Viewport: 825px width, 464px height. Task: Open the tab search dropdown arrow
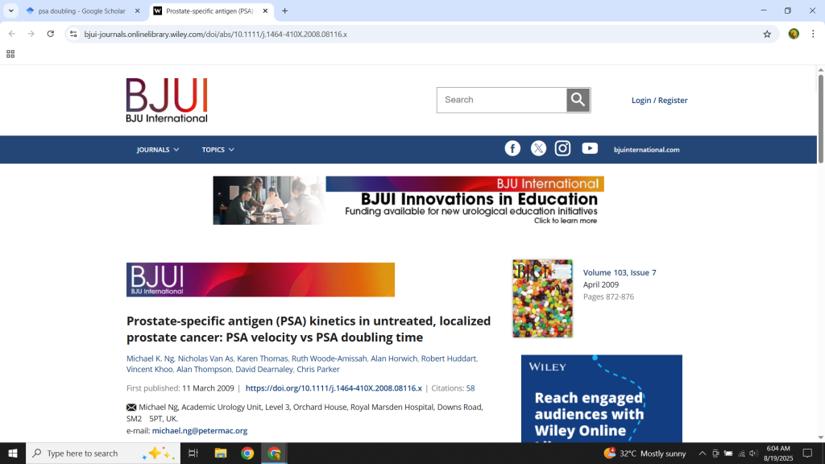(11, 11)
